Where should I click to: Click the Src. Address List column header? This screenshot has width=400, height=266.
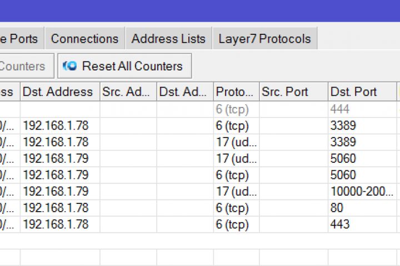point(126,92)
